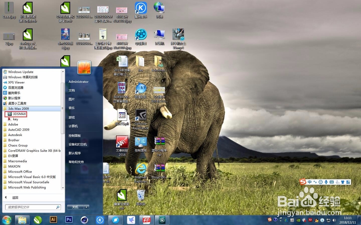Open KuGou music from taskbar
The height and width of the screenshot is (225, 361).
point(100,220)
